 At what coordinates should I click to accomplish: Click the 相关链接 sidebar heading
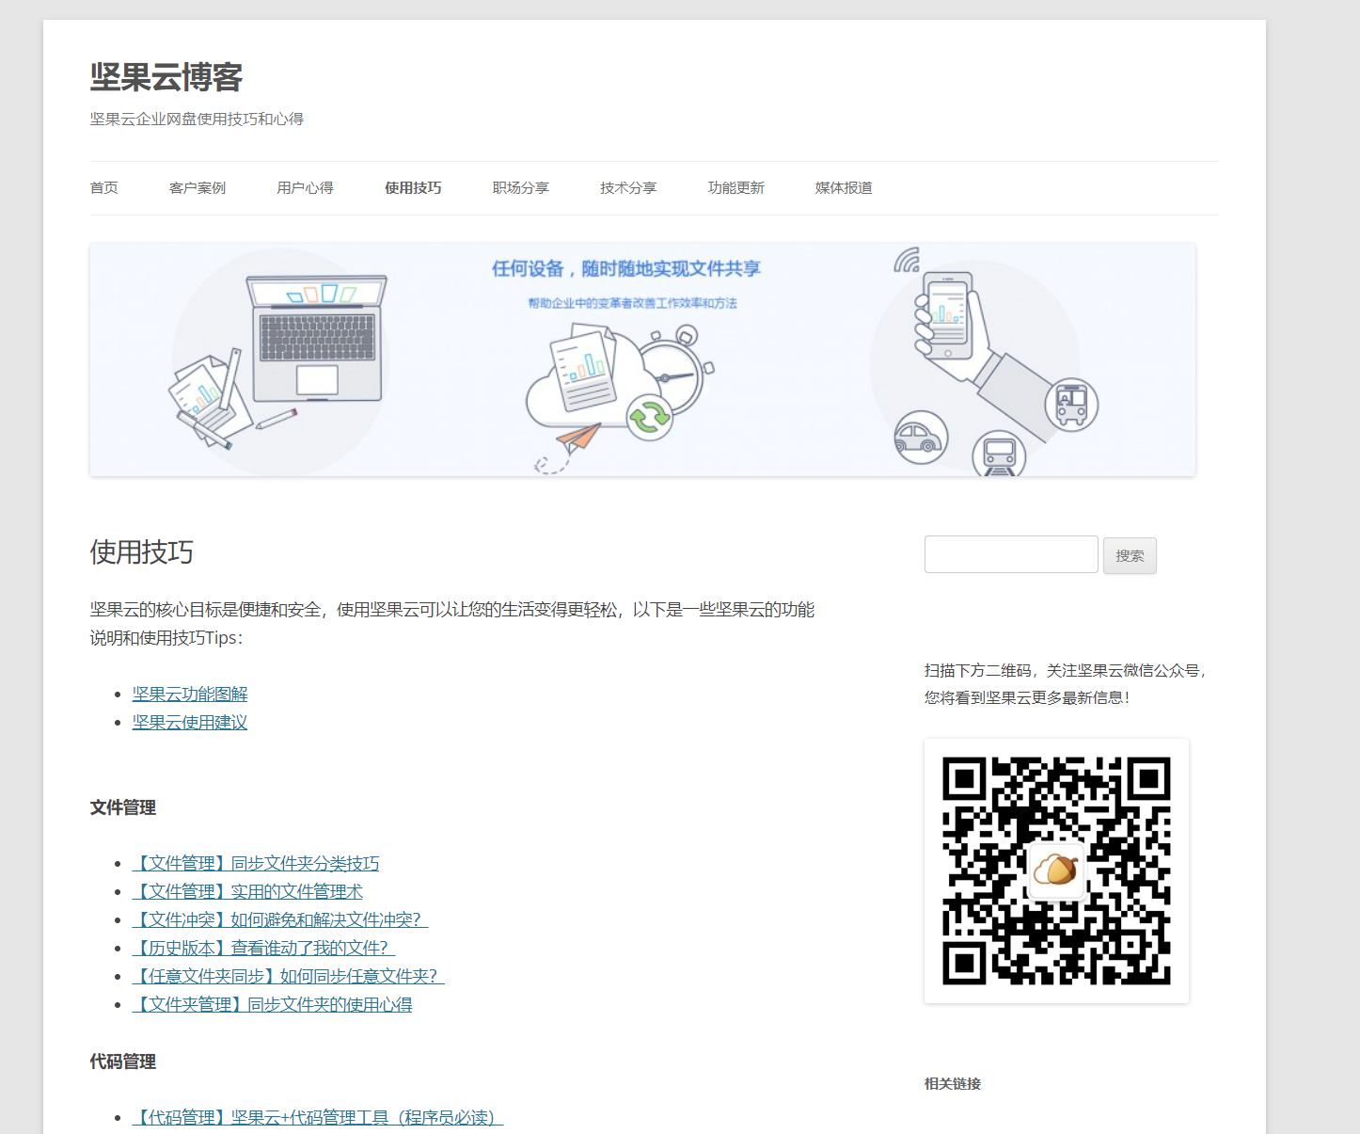[x=953, y=1084]
